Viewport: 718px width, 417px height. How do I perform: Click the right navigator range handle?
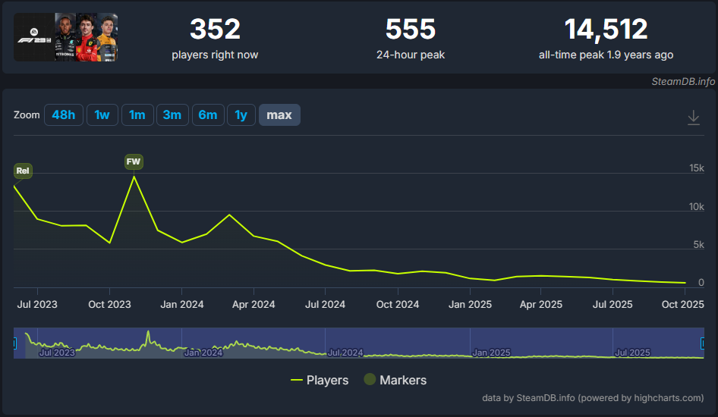coord(703,343)
